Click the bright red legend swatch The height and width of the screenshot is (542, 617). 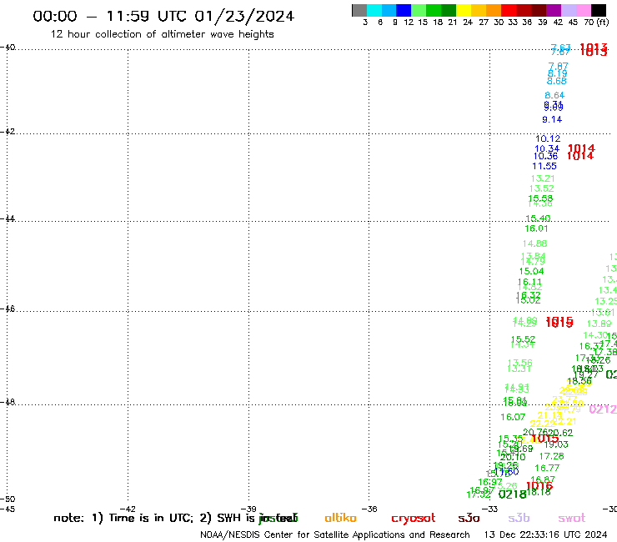(509, 10)
